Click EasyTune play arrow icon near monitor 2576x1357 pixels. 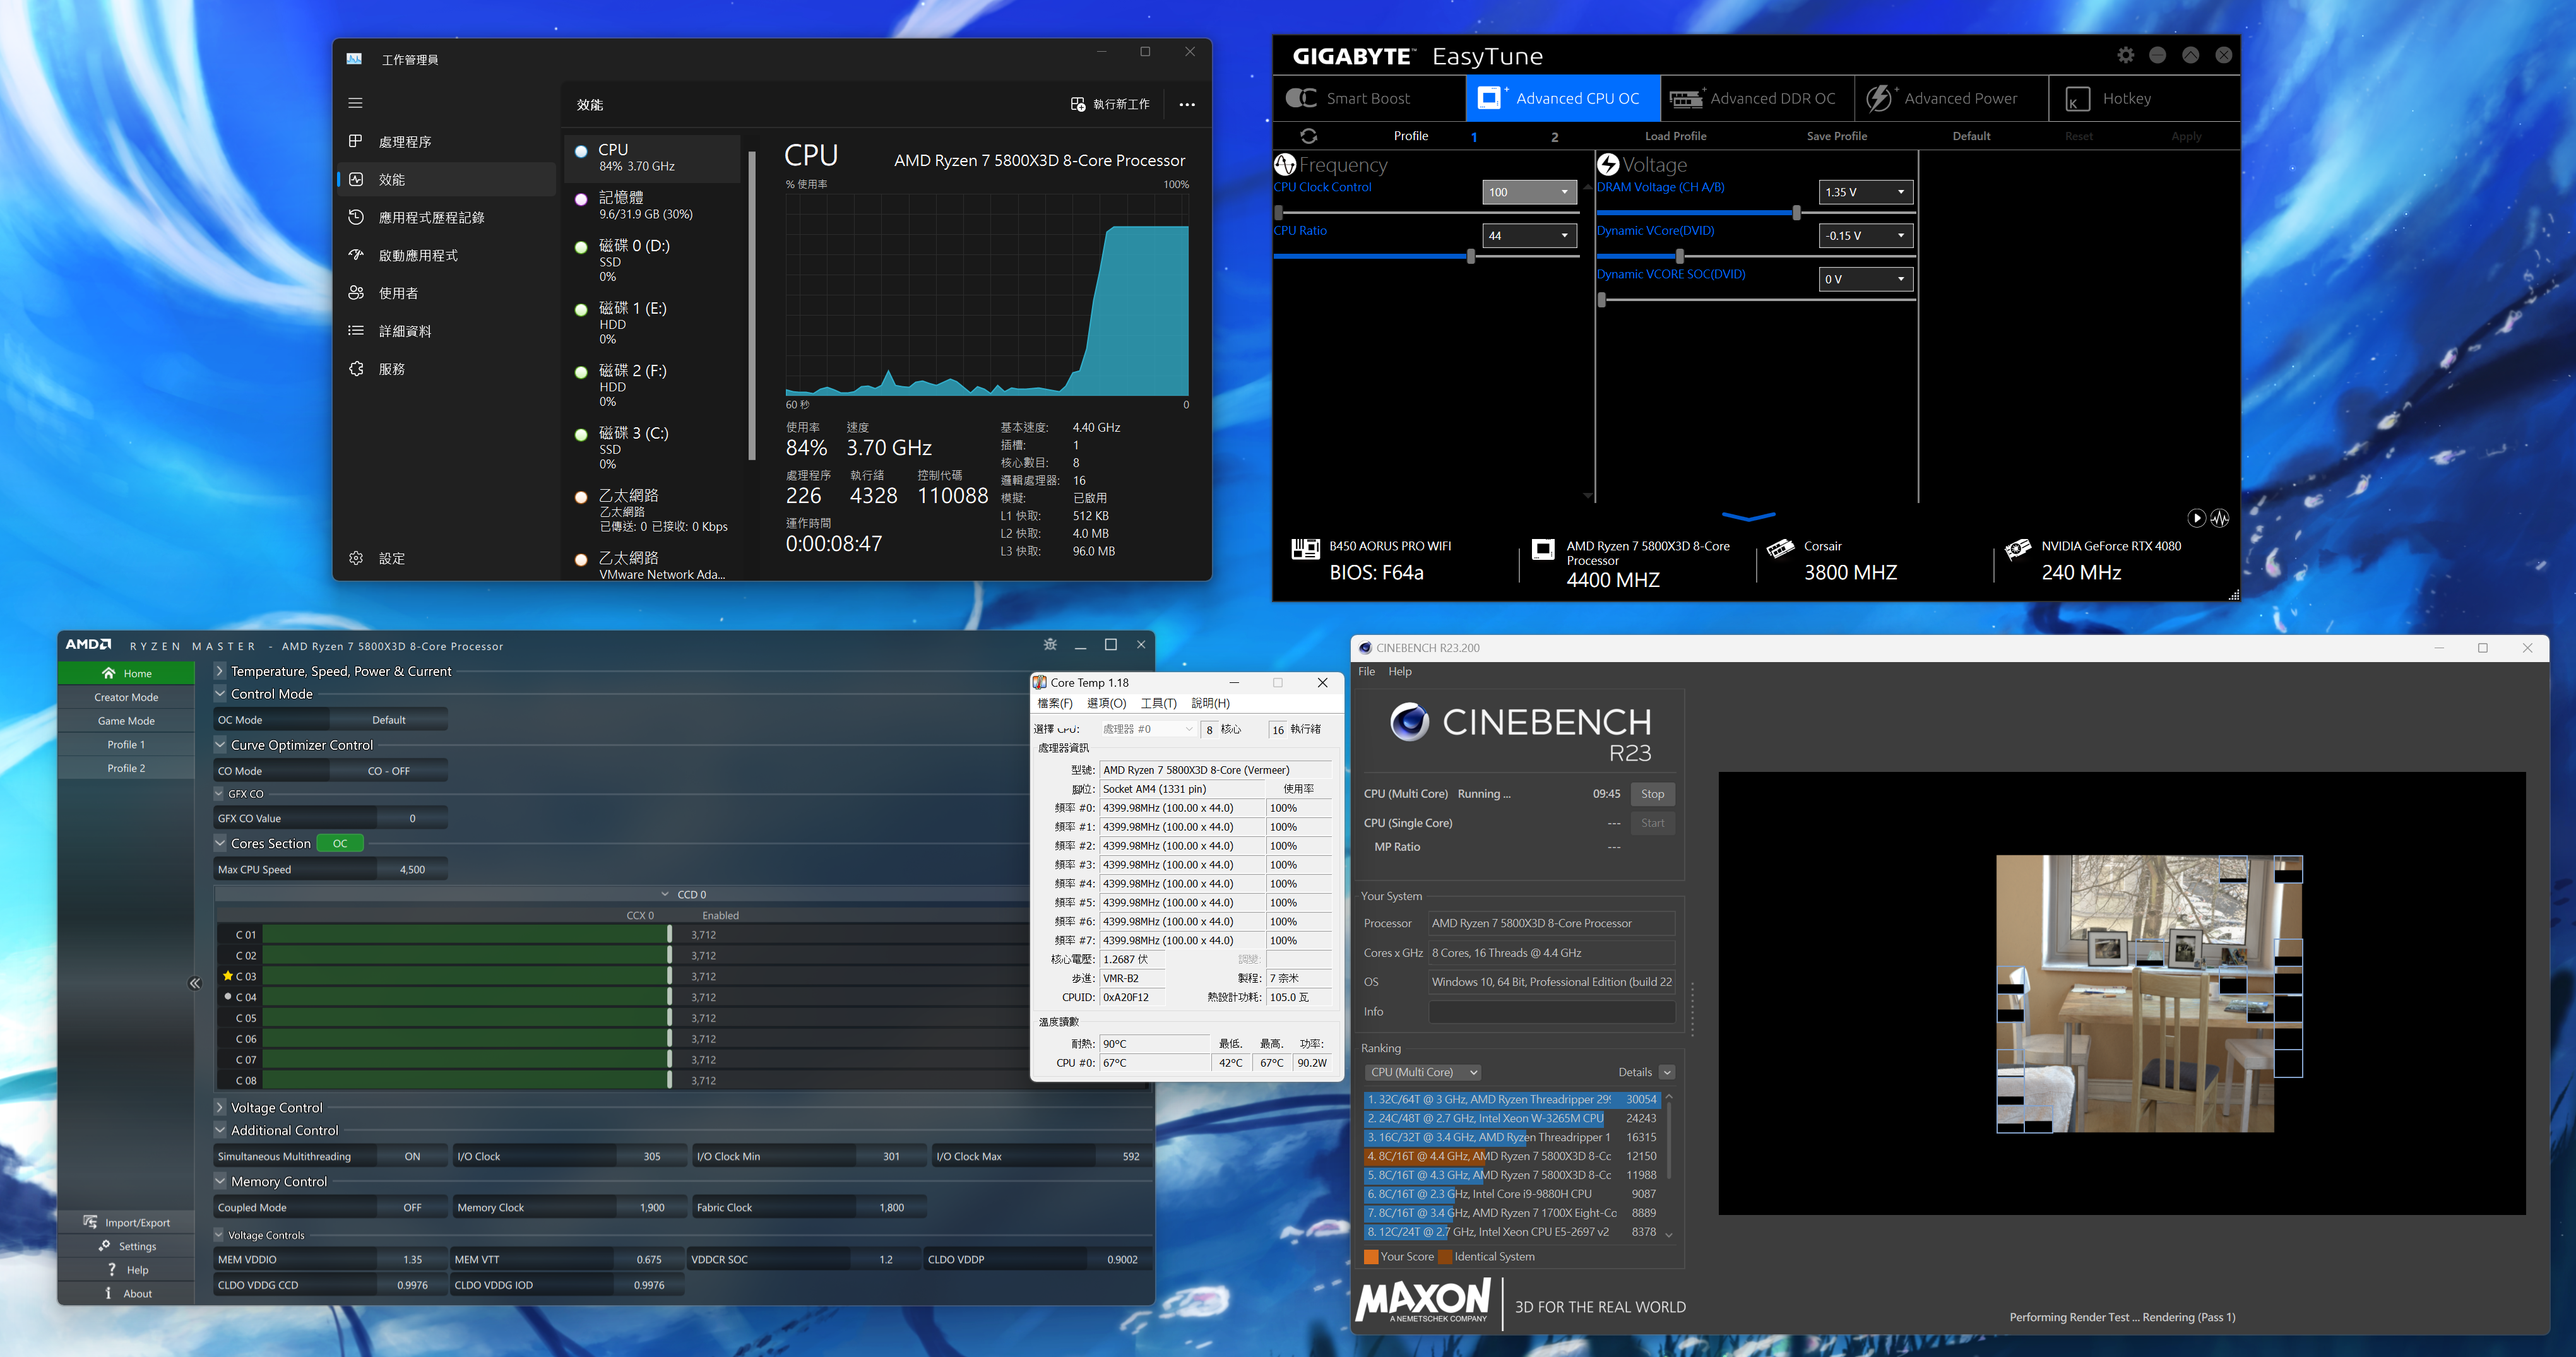coord(2196,518)
